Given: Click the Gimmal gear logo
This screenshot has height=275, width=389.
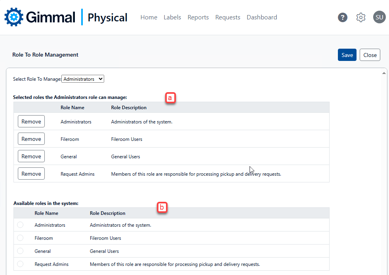Looking at the screenshot, I should pyautogui.click(x=14, y=17).
